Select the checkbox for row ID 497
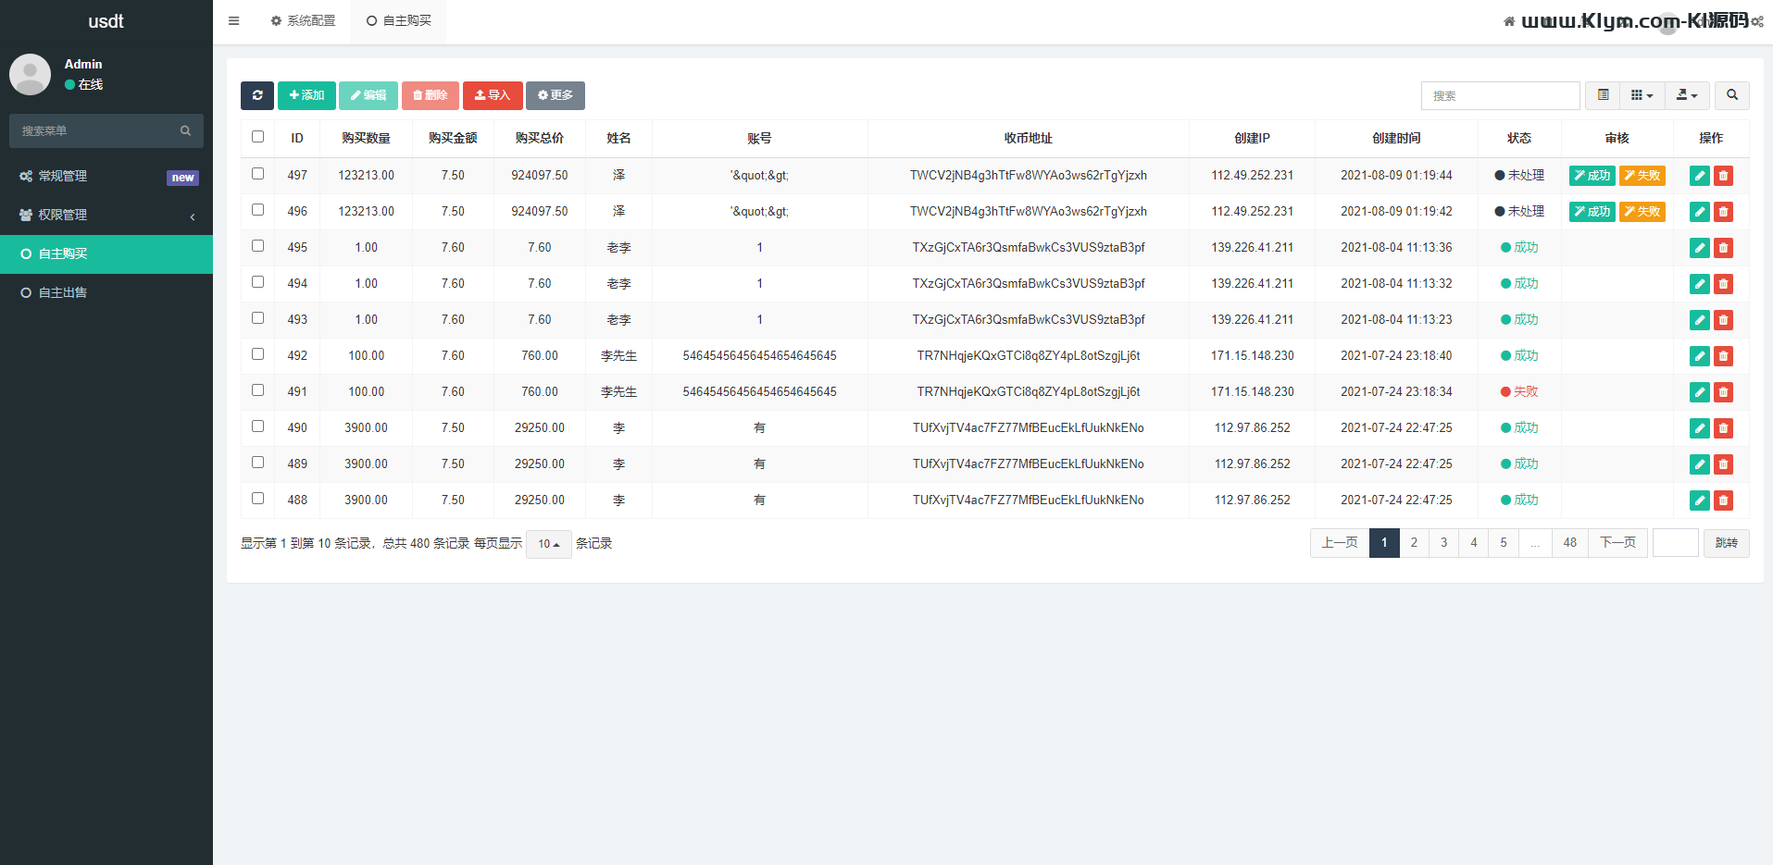Image resolution: width=1773 pixels, height=865 pixels. coord(258,174)
